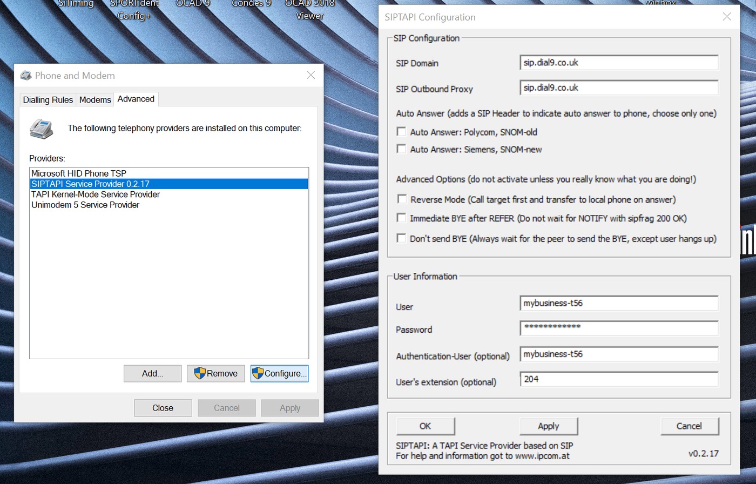756x484 pixels.
Task: Click the SIP Domain field
Action: tap(619, 62)
